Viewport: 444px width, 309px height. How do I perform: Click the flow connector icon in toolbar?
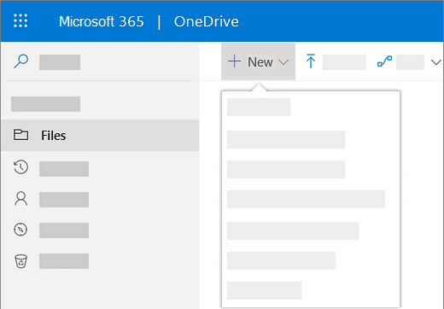click(384, 61)
